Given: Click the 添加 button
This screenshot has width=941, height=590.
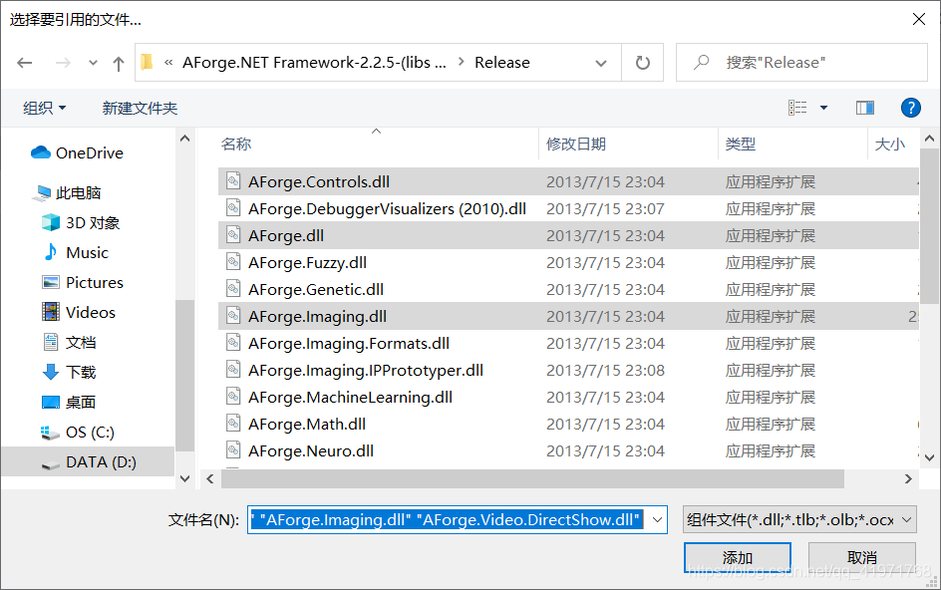Looking at the screenshot, I should 738,557.
